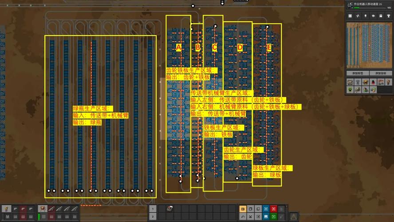
Task: Click the dashed-selection shortcut next to cut
Action: coord(258,217)
